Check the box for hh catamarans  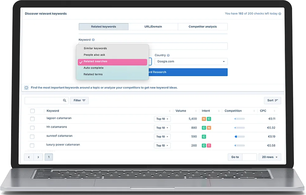(32, 128)
